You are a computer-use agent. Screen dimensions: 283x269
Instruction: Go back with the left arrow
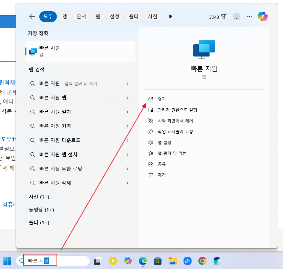tap(32, 17)
